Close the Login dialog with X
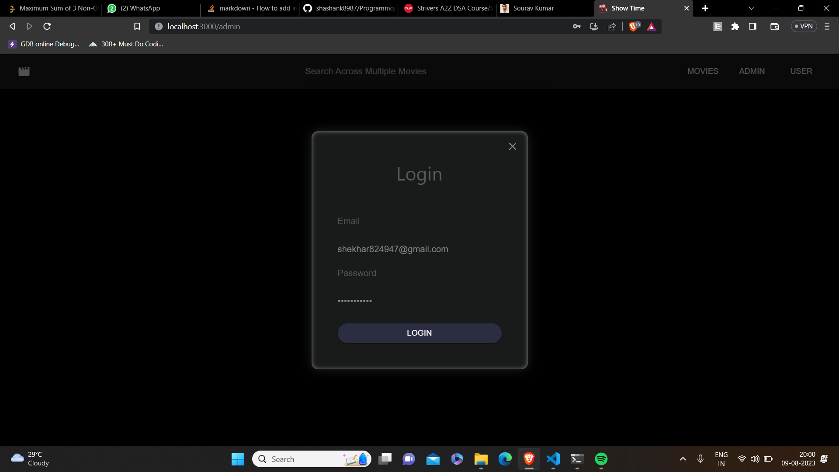The width and height of the screenshot is (839, 472). pos(512,146)
